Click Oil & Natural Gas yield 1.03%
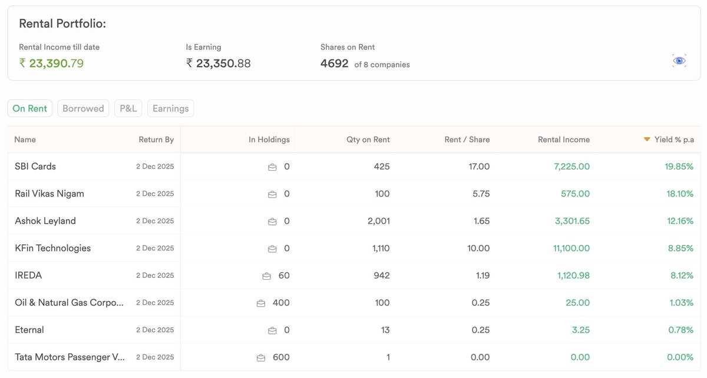 tap(682, 303)
